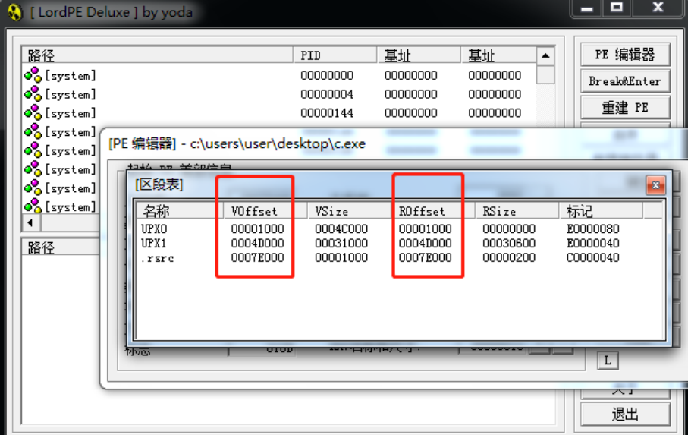The height and width of the screenshot is (435, 688).
Task: Click the L button in PE editor
Action: pos(608,361)
